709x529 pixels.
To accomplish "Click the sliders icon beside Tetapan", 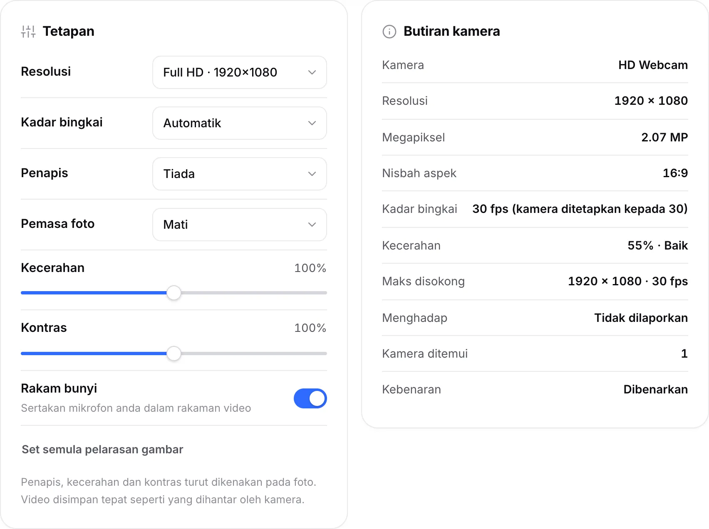I will pyautogui.click(x=28, y=32).
